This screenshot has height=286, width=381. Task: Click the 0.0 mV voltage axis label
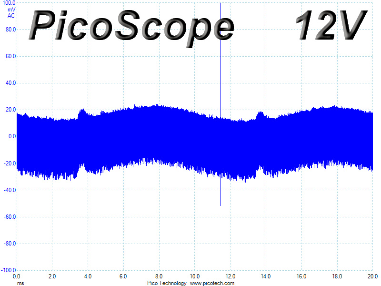[x=12, y=136]
